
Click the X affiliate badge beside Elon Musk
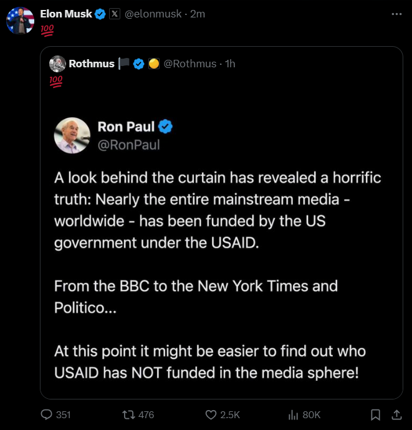click(115, 14)
